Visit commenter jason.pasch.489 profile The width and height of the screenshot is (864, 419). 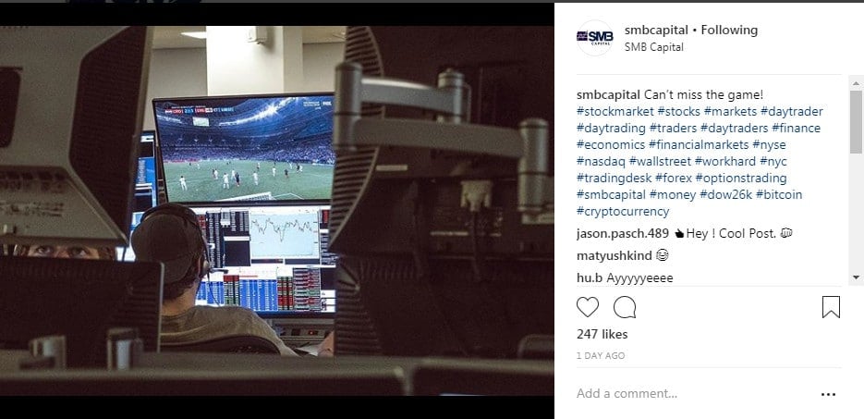pyautogui.click(x=622, y=234)
